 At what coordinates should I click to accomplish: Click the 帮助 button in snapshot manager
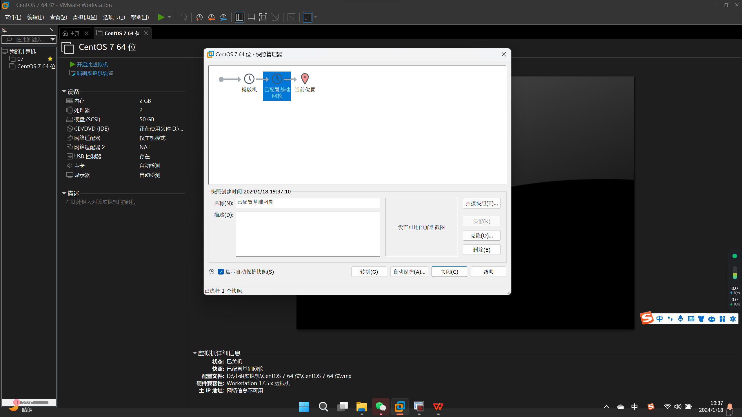[488, 272]
